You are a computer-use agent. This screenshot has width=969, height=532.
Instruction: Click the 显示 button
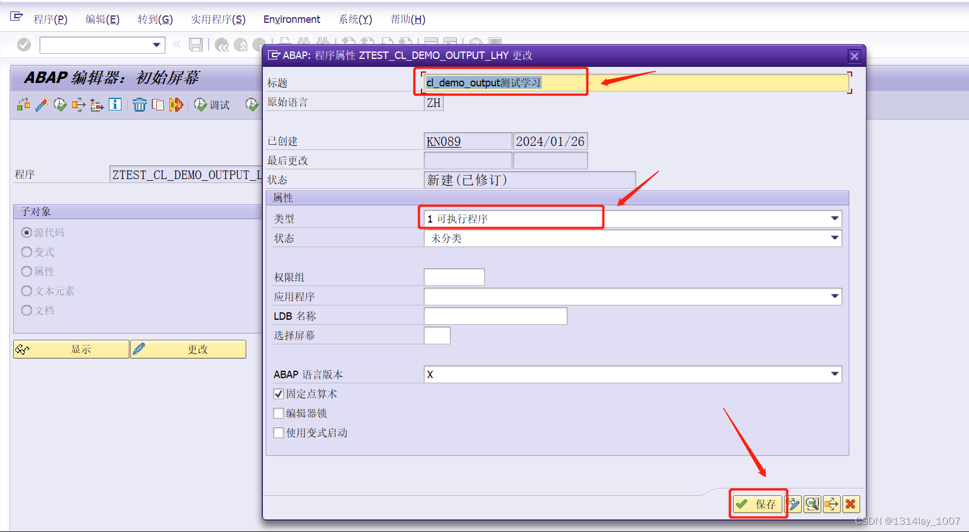click(71, 349)
